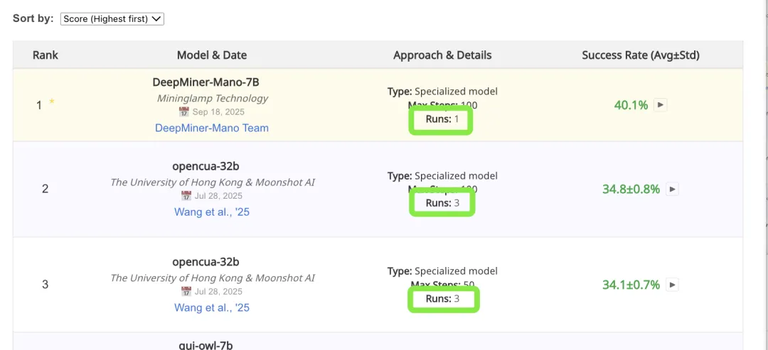Click the calendar icon in rank 2 row

click(x=186, y=196)
